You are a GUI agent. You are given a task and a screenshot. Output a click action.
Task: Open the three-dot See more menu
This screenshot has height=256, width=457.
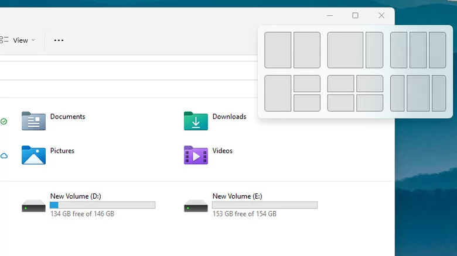point(59,40)
